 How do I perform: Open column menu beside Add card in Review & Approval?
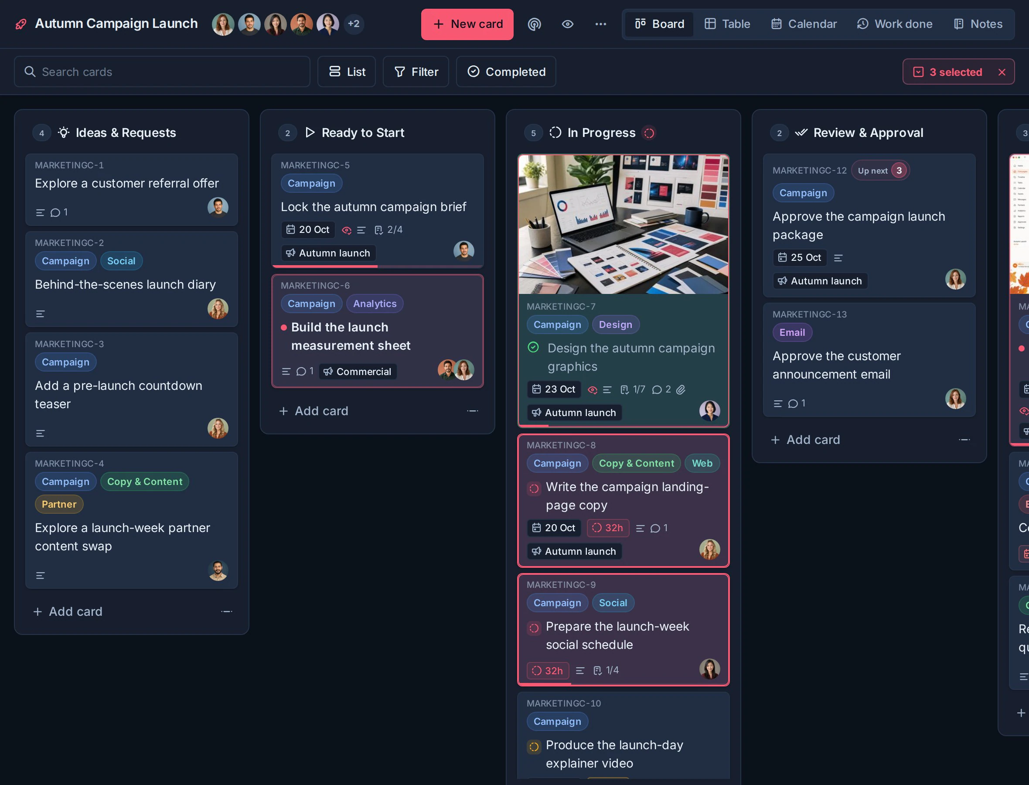click(x=964, y=440)
